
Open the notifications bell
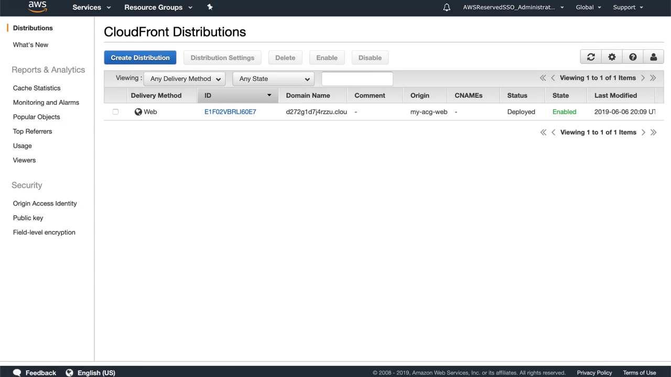click(447, 7)
